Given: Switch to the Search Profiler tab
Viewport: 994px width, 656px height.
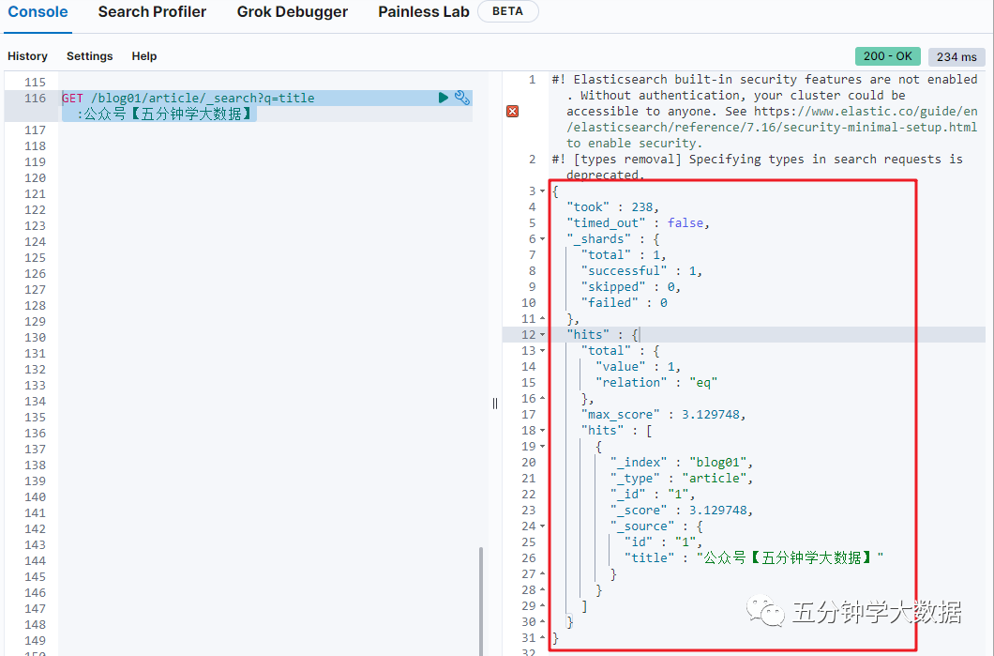Looking at the screenshot, I should 152,12.
